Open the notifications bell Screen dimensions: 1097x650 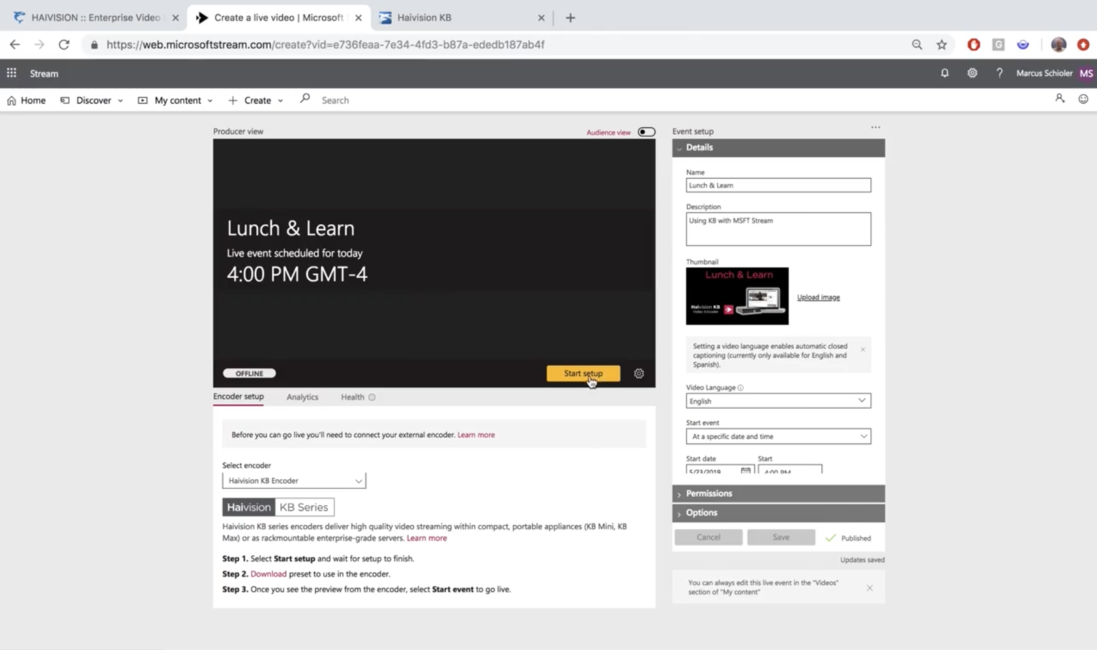tap(944, 73)
